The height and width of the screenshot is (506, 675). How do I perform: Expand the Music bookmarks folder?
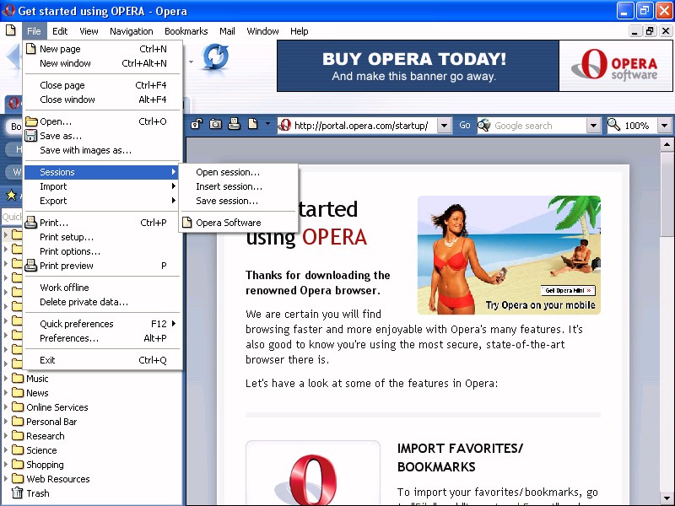pyautogui.click(x=7, y=379)
